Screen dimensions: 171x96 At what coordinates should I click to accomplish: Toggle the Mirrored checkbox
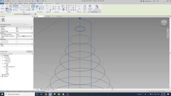point(17,30)
